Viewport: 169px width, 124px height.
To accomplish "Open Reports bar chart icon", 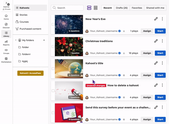I will click(x=6, y=42).
